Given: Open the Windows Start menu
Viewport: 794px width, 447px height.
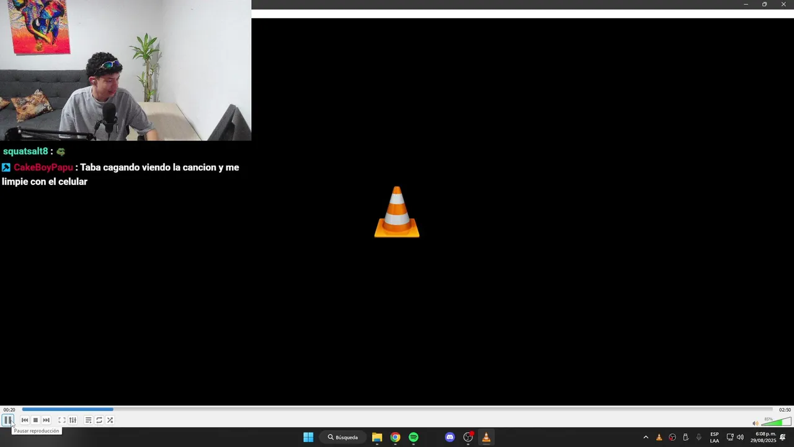Looking at the screenshot, I should [x=308, y=437].
